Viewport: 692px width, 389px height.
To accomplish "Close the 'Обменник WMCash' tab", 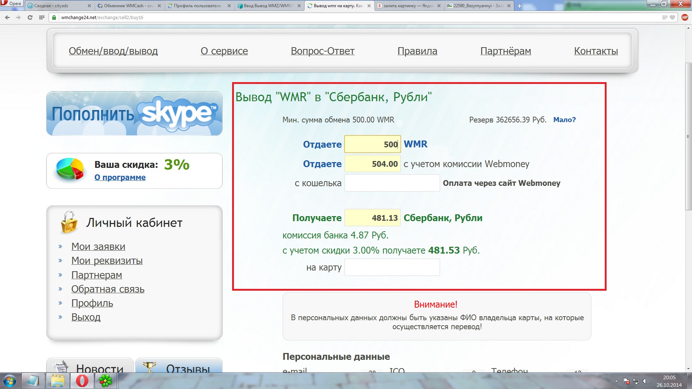I will coord(159,6).
